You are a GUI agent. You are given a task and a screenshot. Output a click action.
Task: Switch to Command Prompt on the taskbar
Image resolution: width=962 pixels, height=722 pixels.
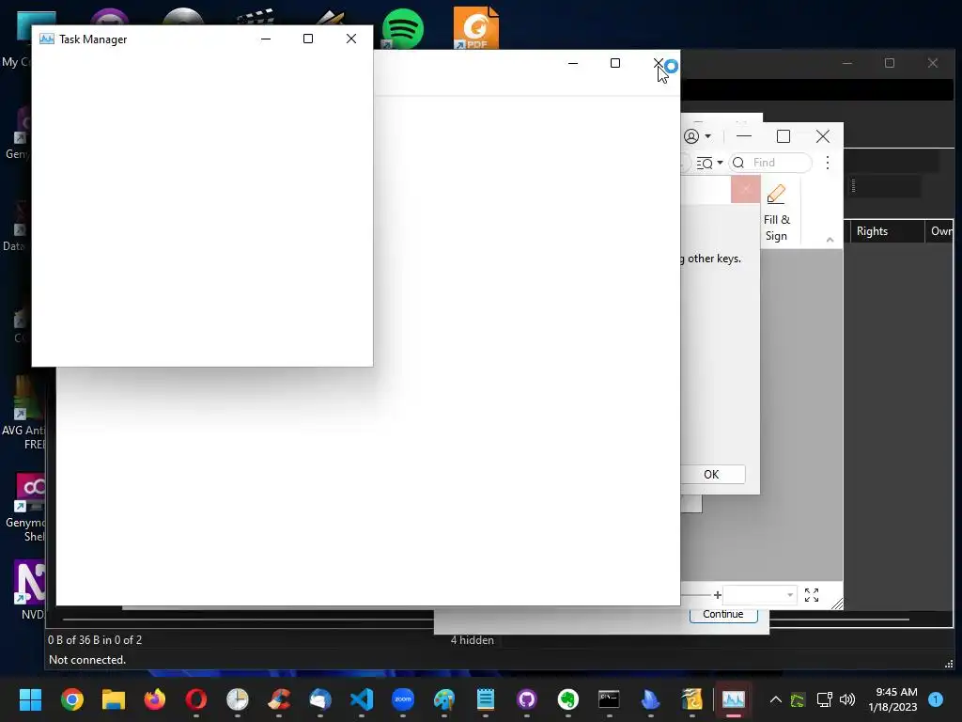point(609,699)
